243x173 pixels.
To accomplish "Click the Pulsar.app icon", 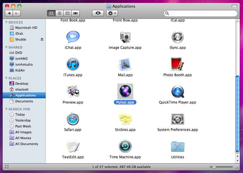I will (125, 92).
